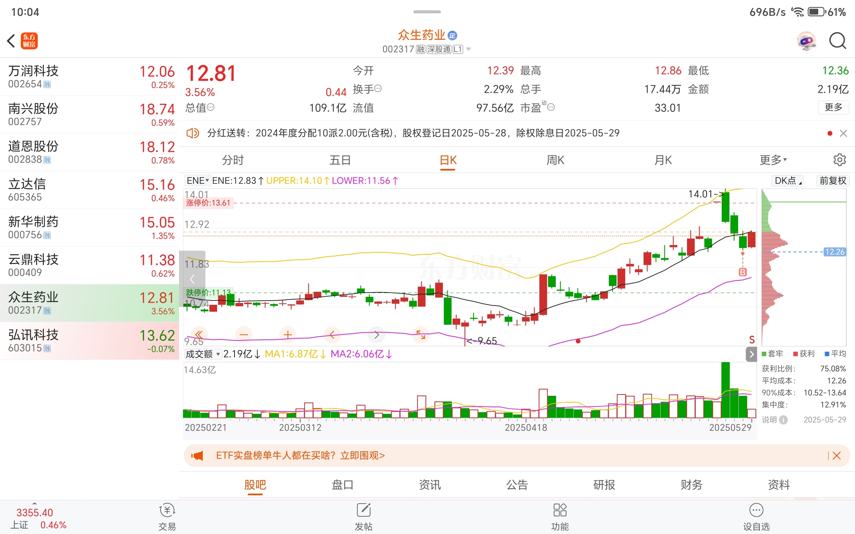Open the 成交额 indicator dropdown
This screenshot has width=855, height=534.
[x=203, y=354]
